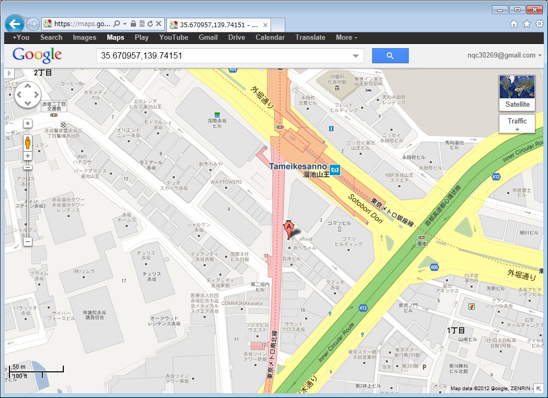The image size is (548, 398).
Task: Open Images in the Google bar
Action: pos(84,37)
